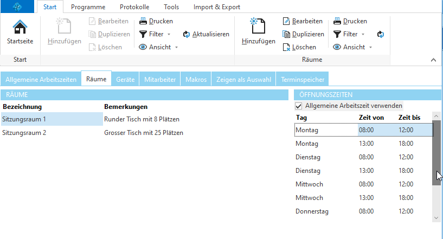Viewport: 443px width, 239px height.
Task: Duplicate the room via Duplizieren in Räume group
Action: pyautogui.click(x=303, y=34)
